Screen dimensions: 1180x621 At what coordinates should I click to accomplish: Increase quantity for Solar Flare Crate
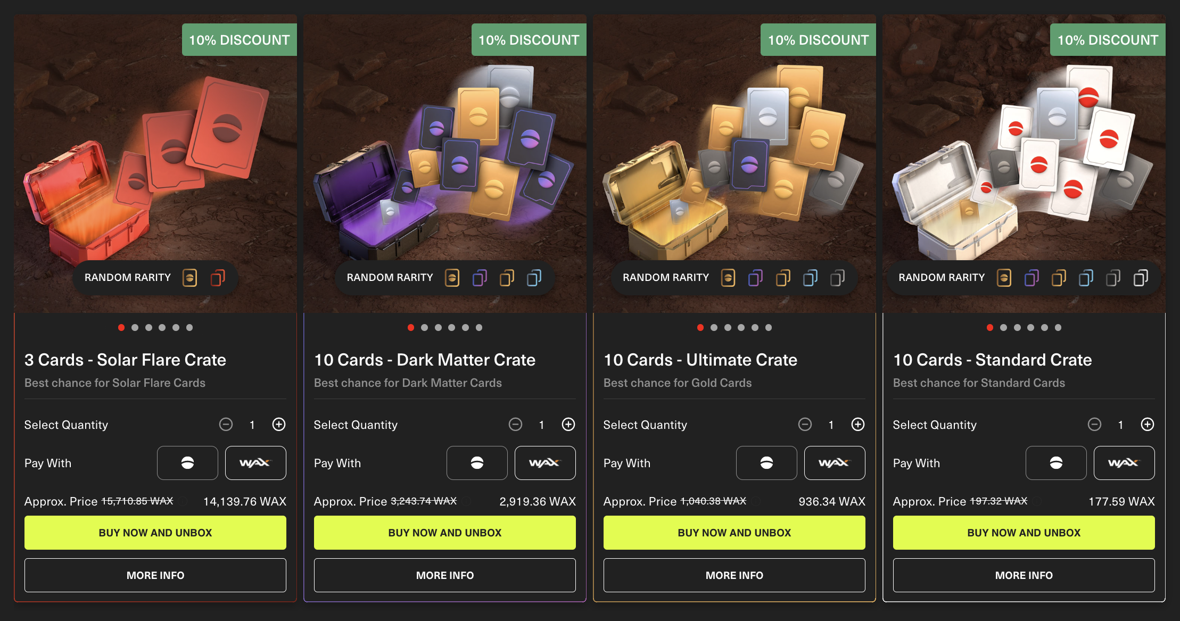pyautogui.click(x=279, y=424)
